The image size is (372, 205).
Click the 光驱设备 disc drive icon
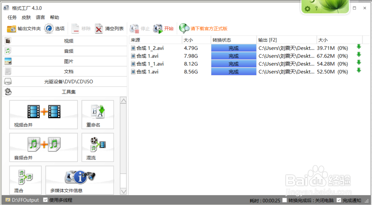pyautogui.click(x=8, y=81)
